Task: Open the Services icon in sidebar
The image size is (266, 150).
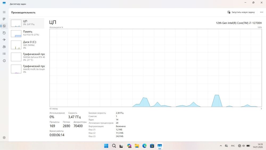Action: point(4,61)
